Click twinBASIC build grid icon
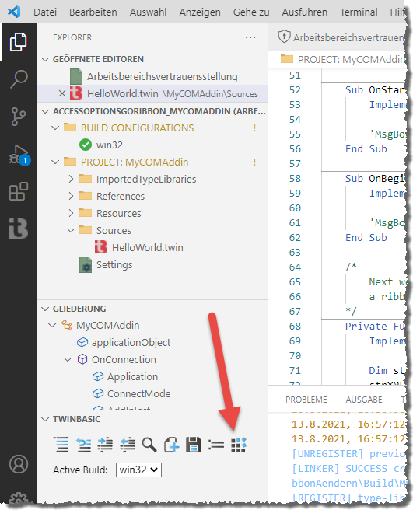 pos(238,445)
